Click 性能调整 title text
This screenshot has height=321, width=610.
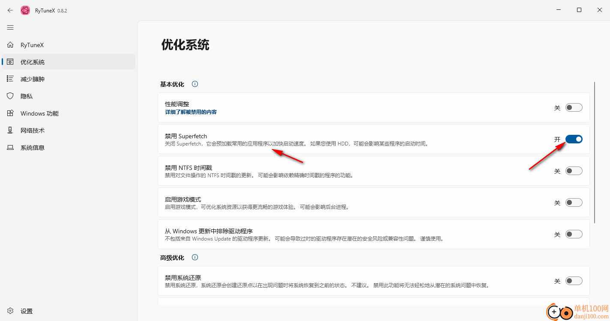click(177, 104)
